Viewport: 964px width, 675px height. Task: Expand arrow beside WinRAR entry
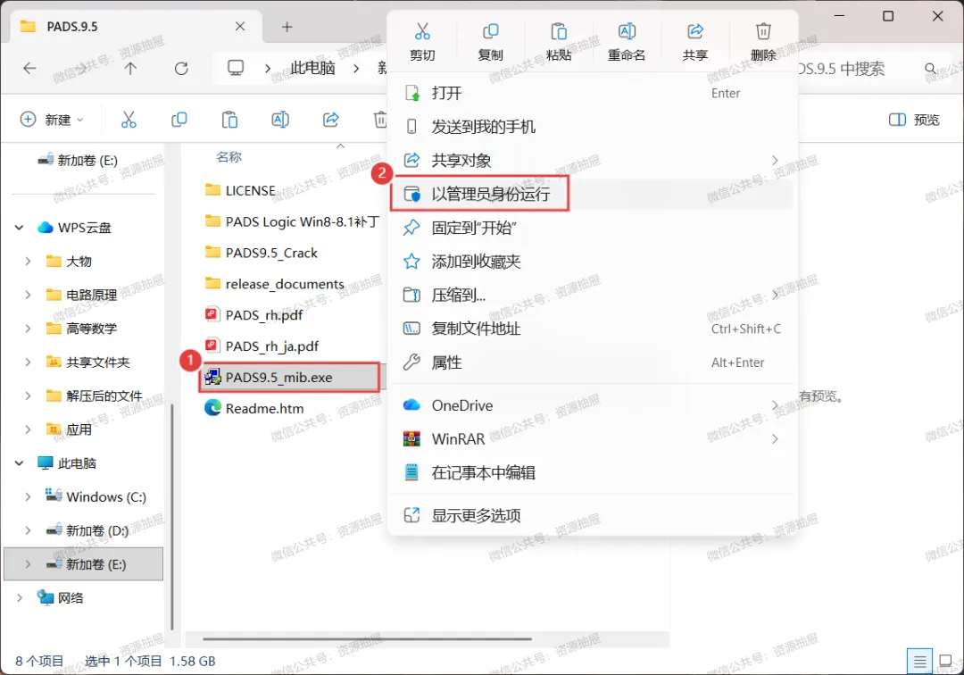click(x=775, y=439)
